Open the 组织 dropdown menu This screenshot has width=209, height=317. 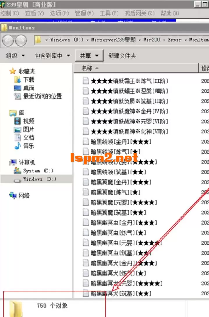[x=15, y=56]
